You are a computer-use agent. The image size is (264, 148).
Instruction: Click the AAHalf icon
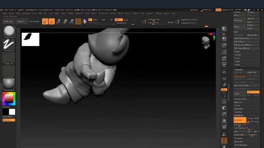tap(224, 58)
